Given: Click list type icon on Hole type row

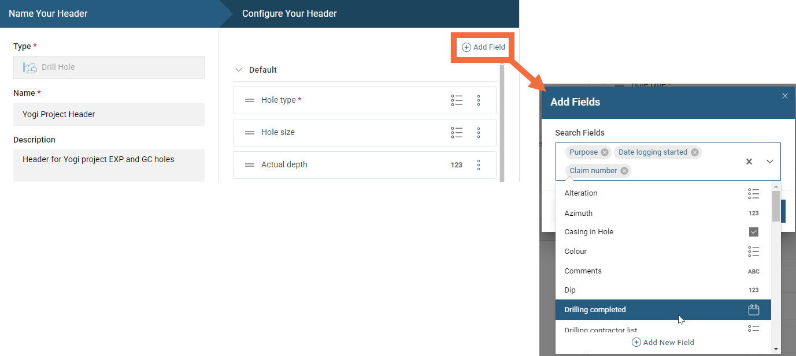Looking at the screenshot, I should click(457, 100).
